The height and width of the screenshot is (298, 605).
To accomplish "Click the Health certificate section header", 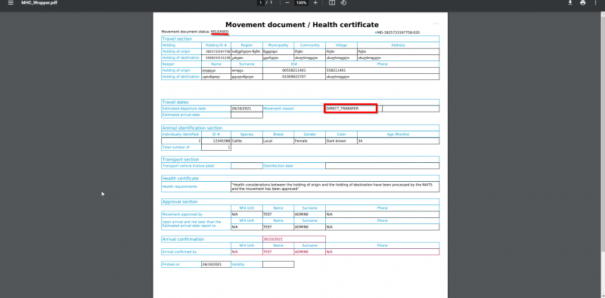I will (x=180, y=178).
